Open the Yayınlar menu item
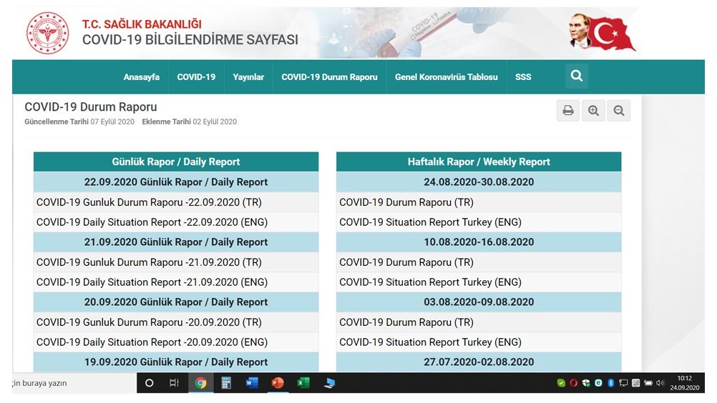This screenshot has width=717, height=403. (x=248, y=77)
